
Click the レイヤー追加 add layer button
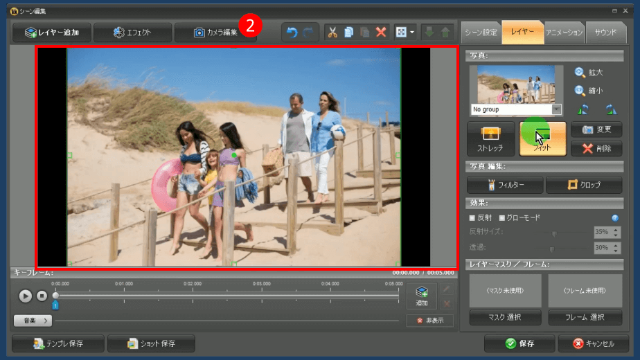[51, 32]
